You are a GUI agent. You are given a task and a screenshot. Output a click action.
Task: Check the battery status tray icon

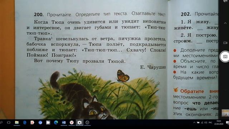pos(198,123)
